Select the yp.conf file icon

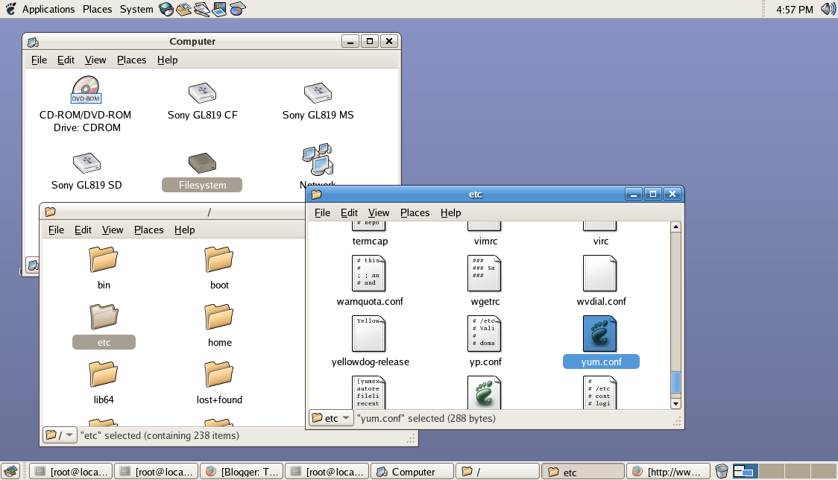484,334
